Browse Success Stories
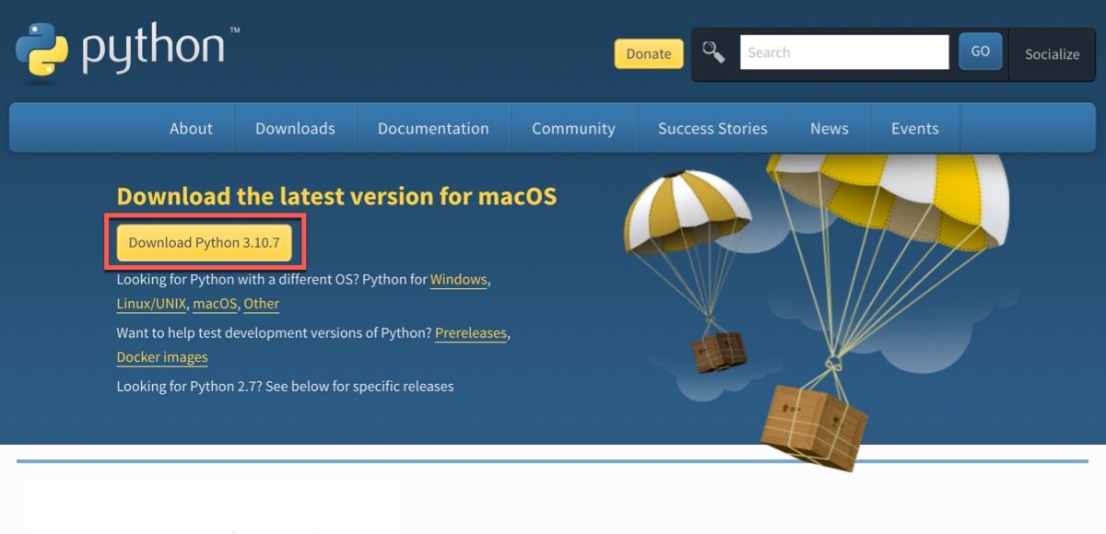This screenshot has height=534, width=1106. pos(712,128)
